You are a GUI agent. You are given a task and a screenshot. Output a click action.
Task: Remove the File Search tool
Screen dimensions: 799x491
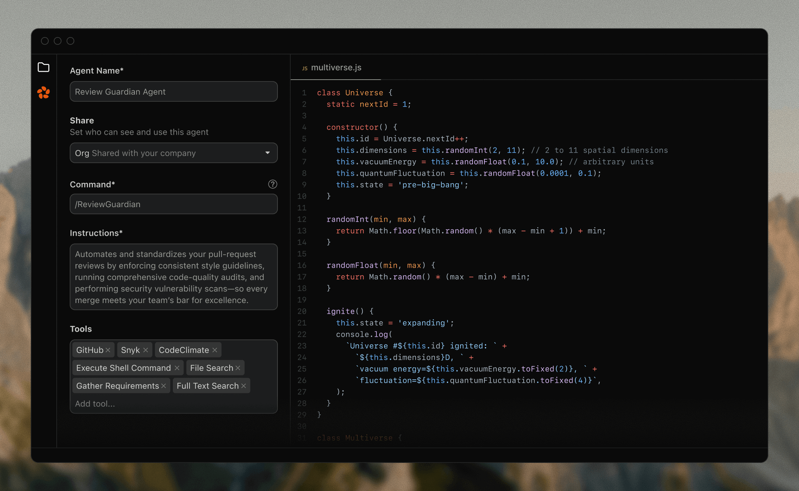pos(238,367)
